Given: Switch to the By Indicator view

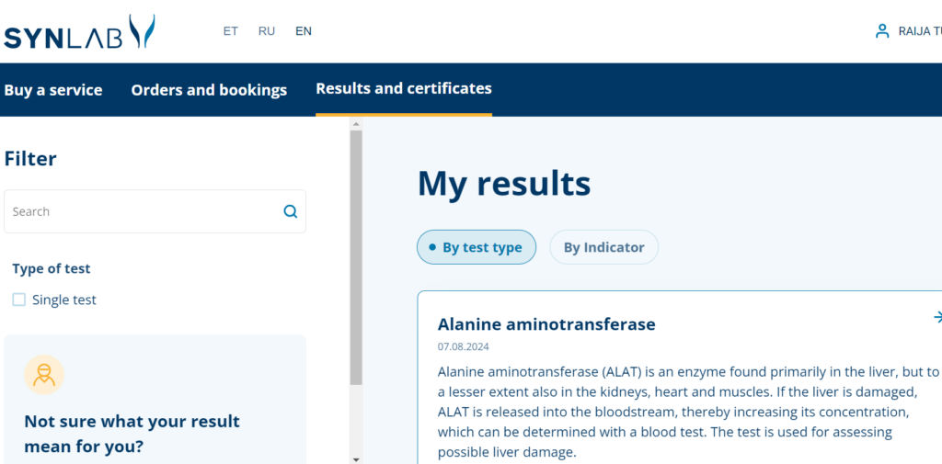Looking at the screenshot, I should pos(603,247).
